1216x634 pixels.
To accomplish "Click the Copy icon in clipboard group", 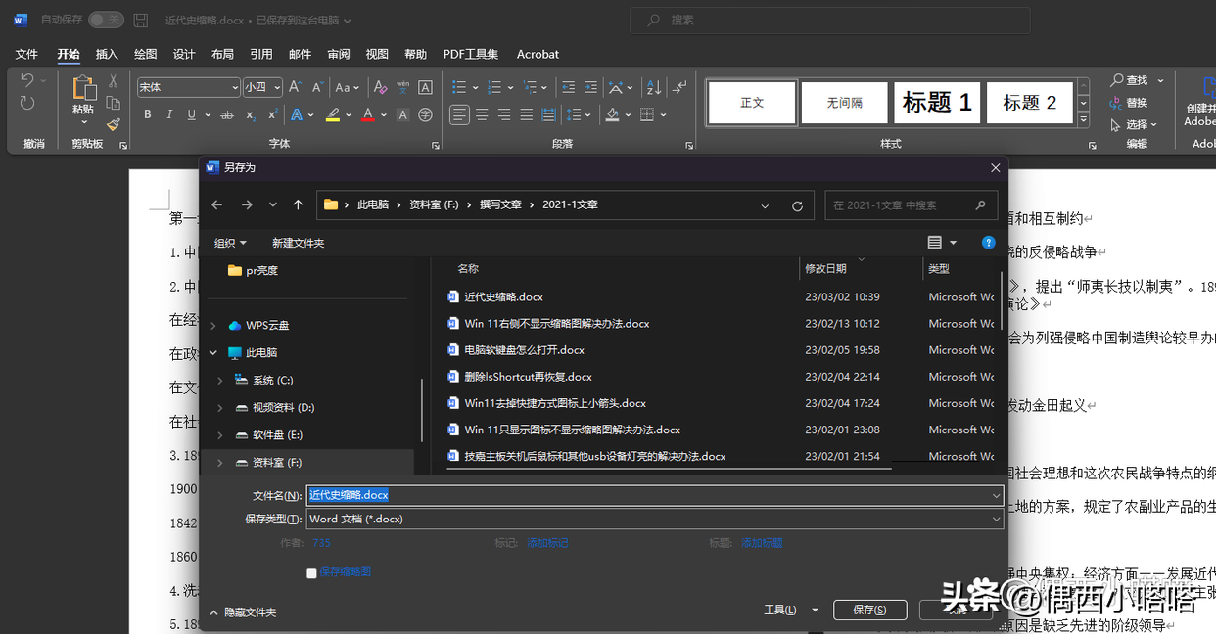I will click(114, 103).
